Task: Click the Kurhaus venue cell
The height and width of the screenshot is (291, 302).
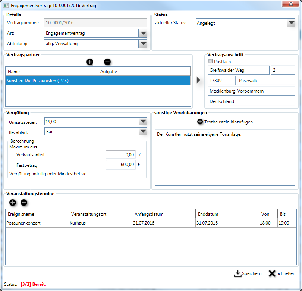Action: (100, 223)
